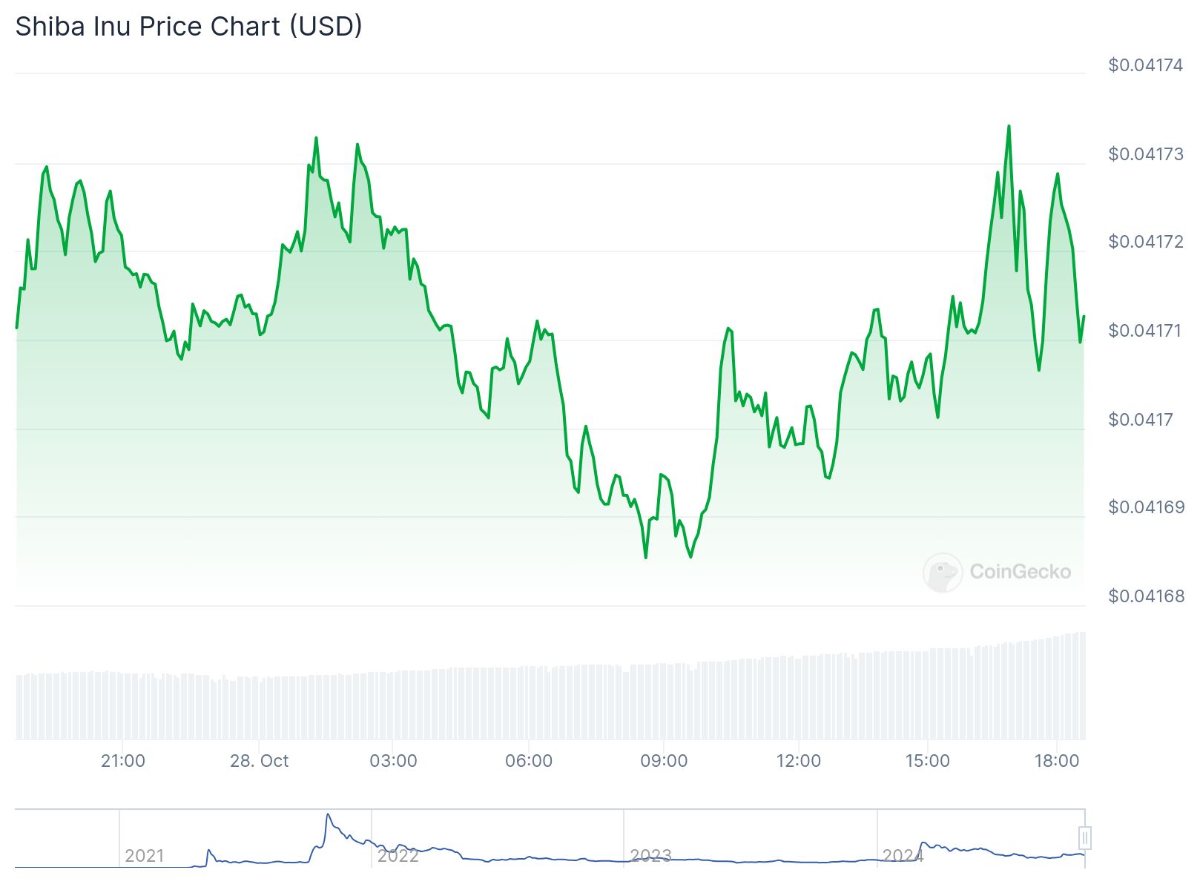1200x890 pixels.
Task: Click the CoinGecko gecko logo icon
Action: point(943,572)
